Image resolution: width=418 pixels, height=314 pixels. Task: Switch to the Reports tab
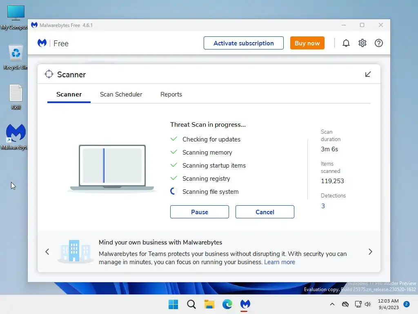click(171, 94)
